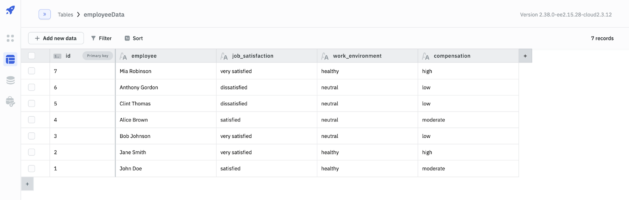
Task: Click the Anthony Gordon cell
Action: [166, 87]
